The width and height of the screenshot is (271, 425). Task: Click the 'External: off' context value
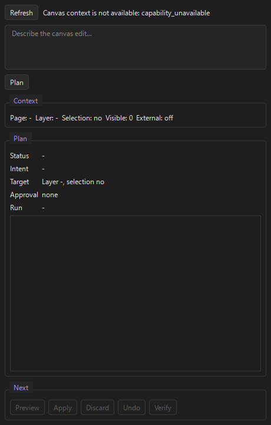[155, 118]
